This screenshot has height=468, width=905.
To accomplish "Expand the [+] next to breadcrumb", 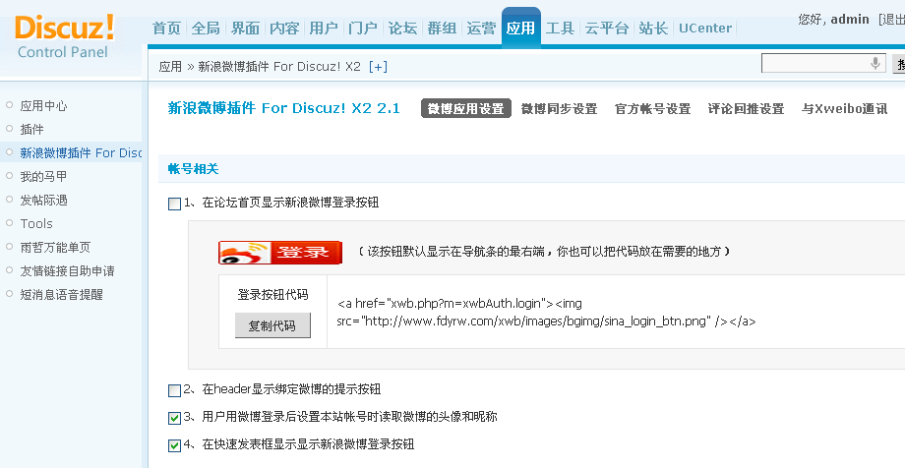I will (378, 66).
